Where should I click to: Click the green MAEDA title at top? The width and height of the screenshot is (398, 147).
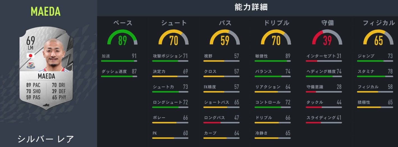(45, 11)
